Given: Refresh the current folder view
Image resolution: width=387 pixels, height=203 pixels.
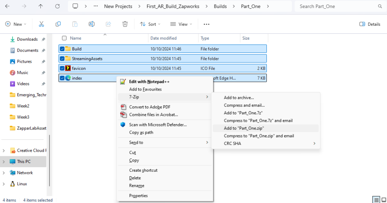Looking at the screenshot, I should pos(57,6).
